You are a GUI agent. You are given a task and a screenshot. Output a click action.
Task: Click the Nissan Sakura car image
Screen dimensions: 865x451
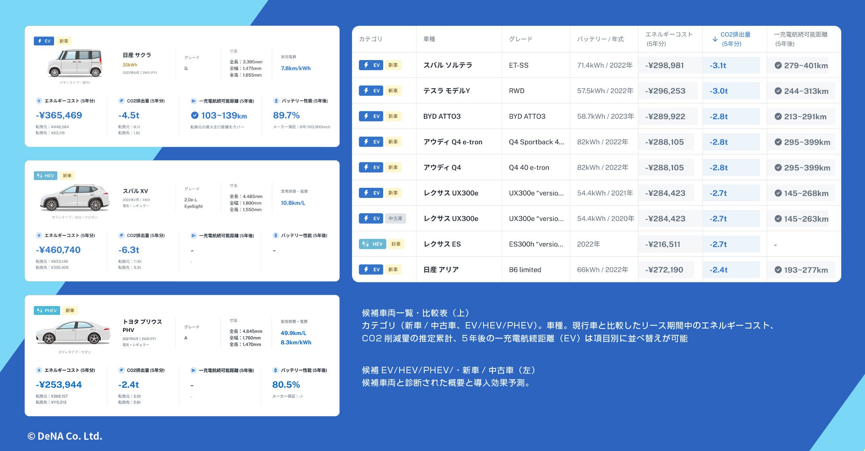tap(75, 63)
